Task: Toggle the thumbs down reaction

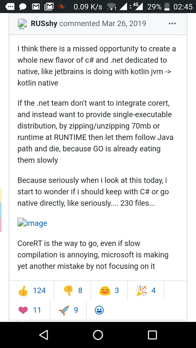Action: tap(73, 291)
